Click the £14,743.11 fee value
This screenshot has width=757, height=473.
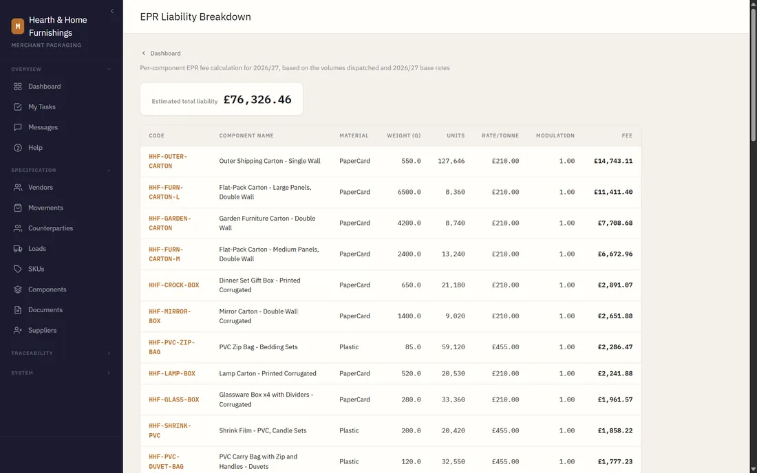tap(613, 161)
